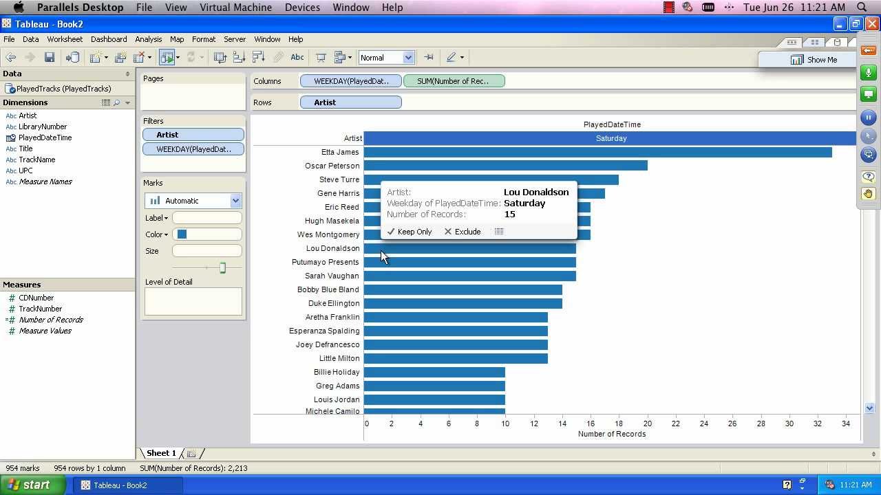Toggle the Abc mark labels button
This screenshot has width=881, height=495.
pyautogui.click(x=297, y=58)
